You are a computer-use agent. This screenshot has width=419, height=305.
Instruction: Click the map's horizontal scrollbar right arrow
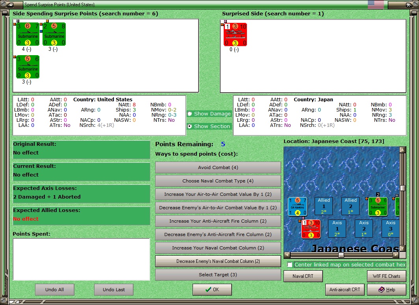pyautogui.click(x=396, y=255)
